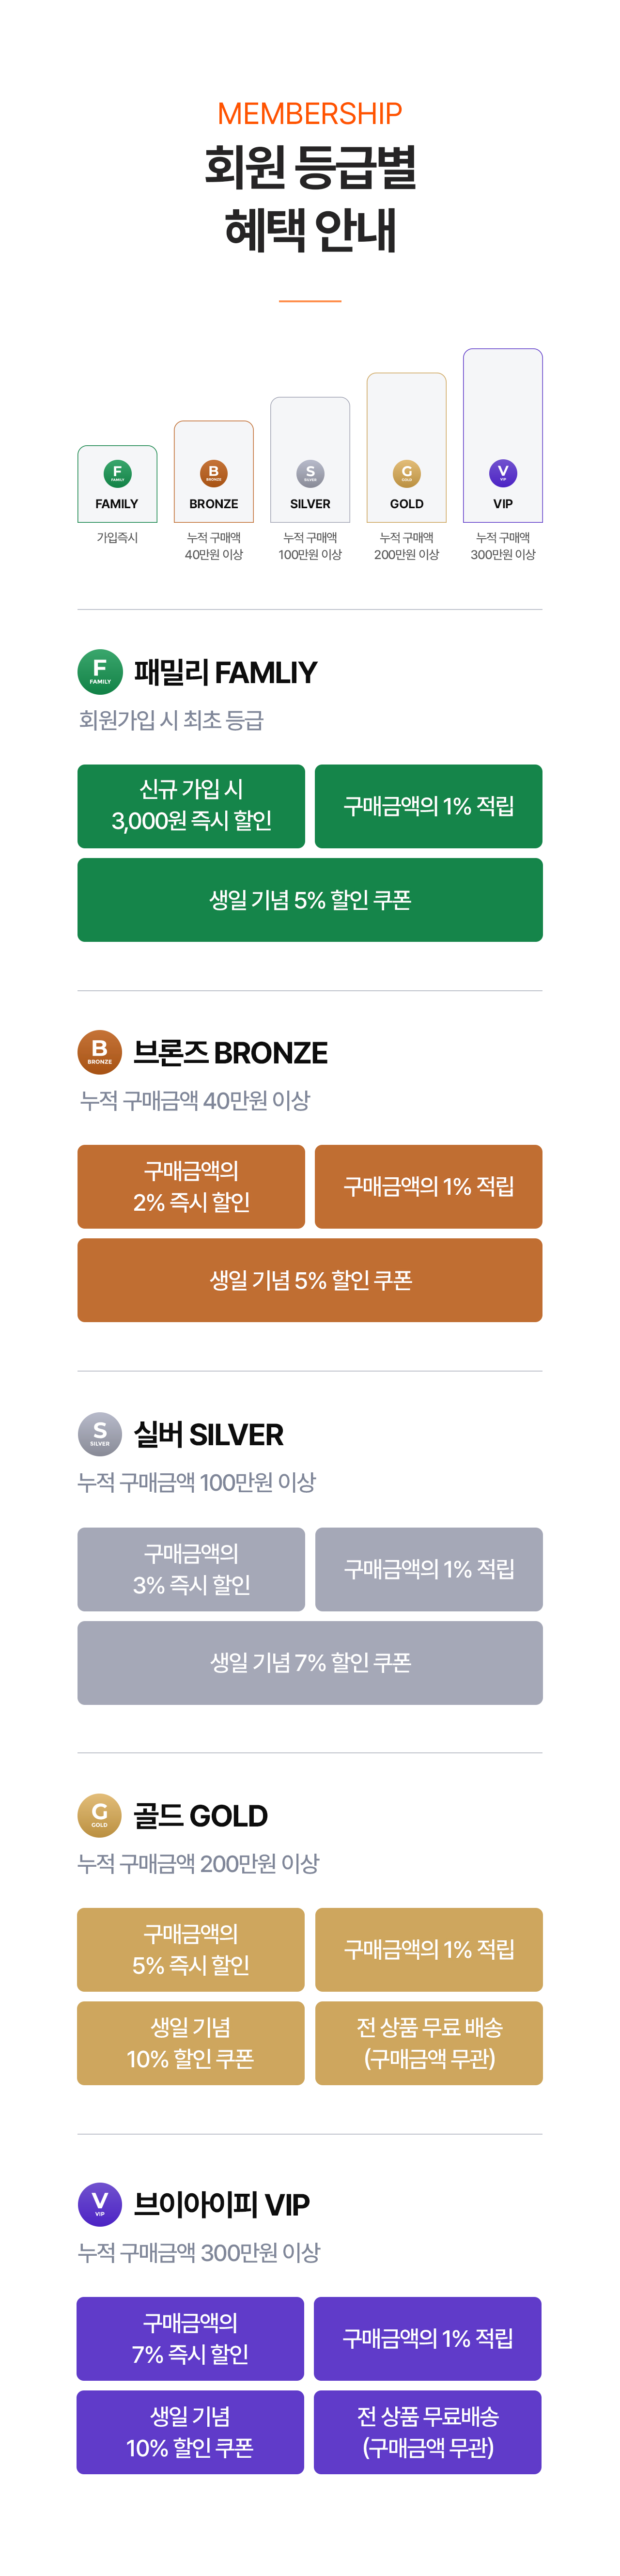620x2576 pixels.
Task: Click the large B icon beside 브론즈 BRONZE heading
Action: 100,1052
